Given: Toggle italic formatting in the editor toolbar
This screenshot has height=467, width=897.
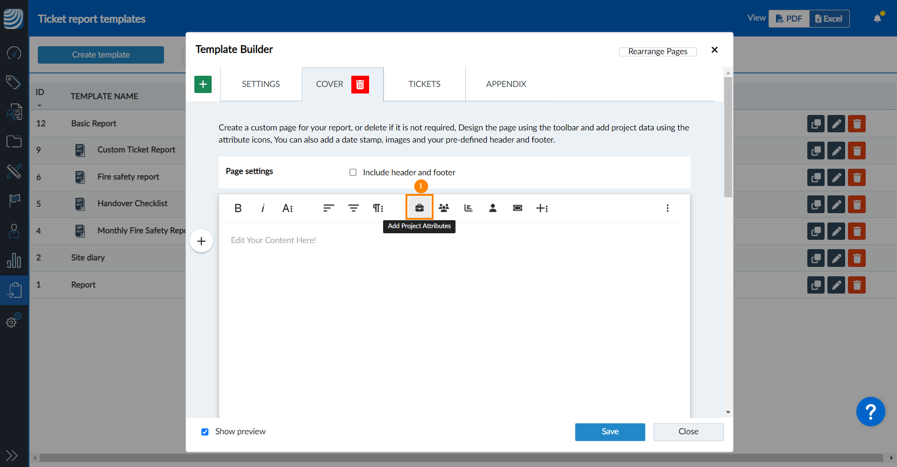Looking at the screenshot, I should [x=263, y=208].
